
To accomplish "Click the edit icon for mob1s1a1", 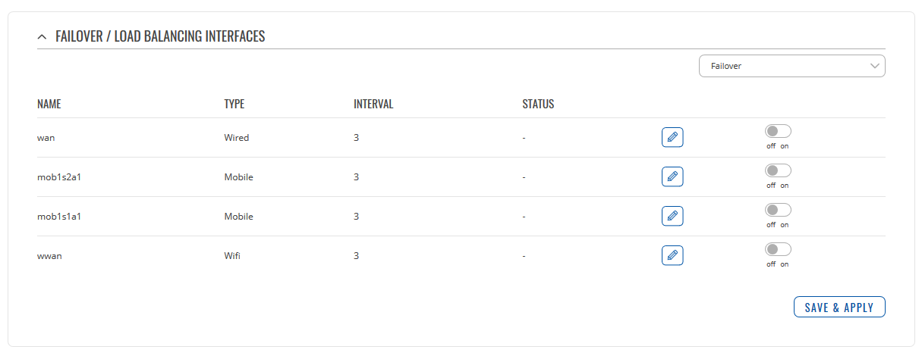I will [x=672, y=217].
